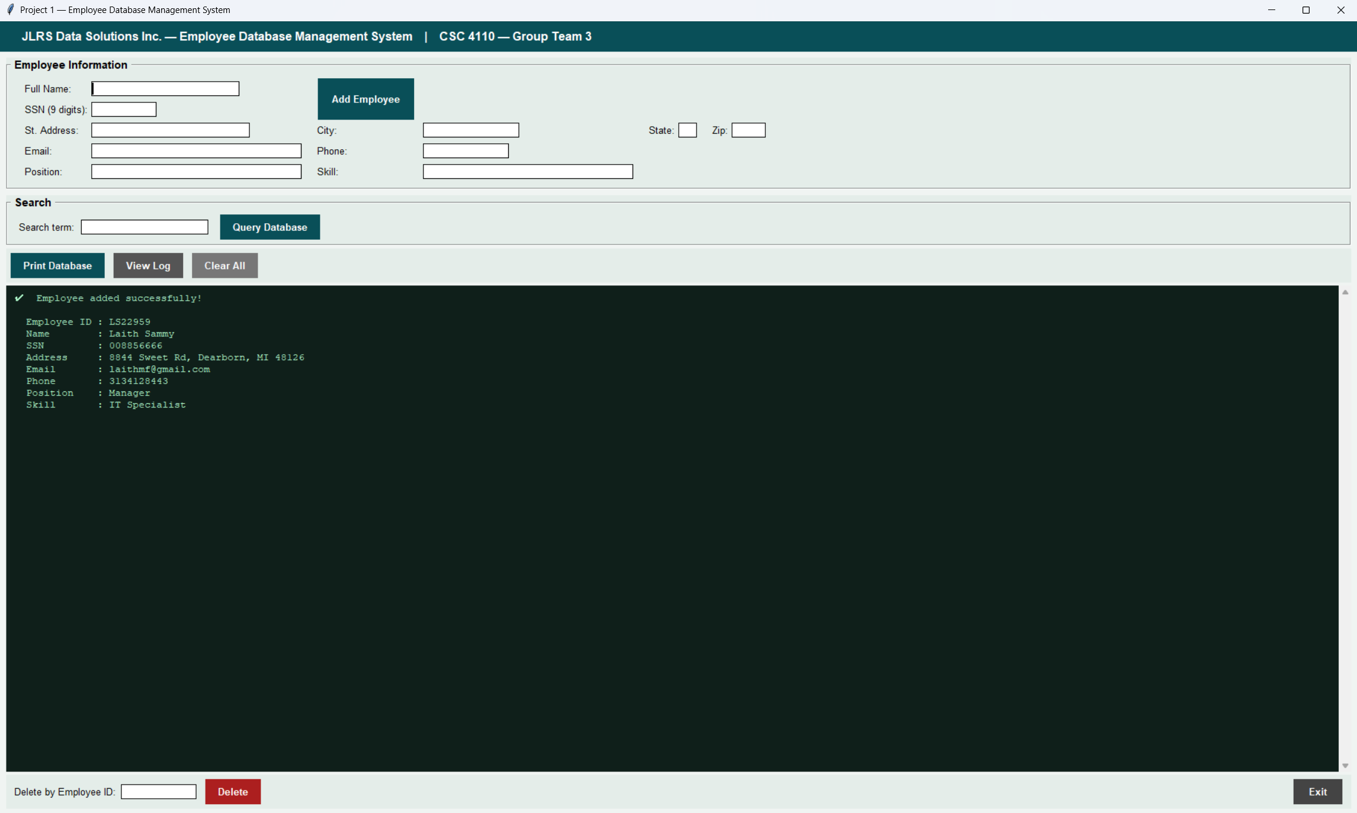Click inside the Email field
This screenshot has width=1357, height=813.
click(x=195, y=150)
